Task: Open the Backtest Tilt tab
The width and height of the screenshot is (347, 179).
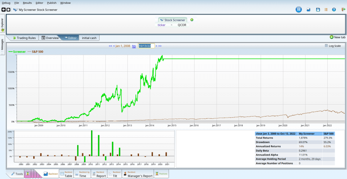Action: tap(114, 174)
